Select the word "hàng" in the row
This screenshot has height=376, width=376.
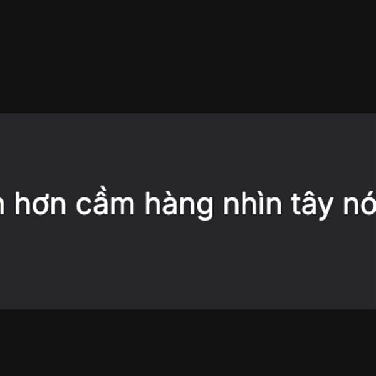coord(179,204)
